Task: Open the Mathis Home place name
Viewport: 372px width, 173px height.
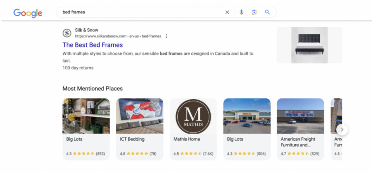Action: (x=187, y=139)
